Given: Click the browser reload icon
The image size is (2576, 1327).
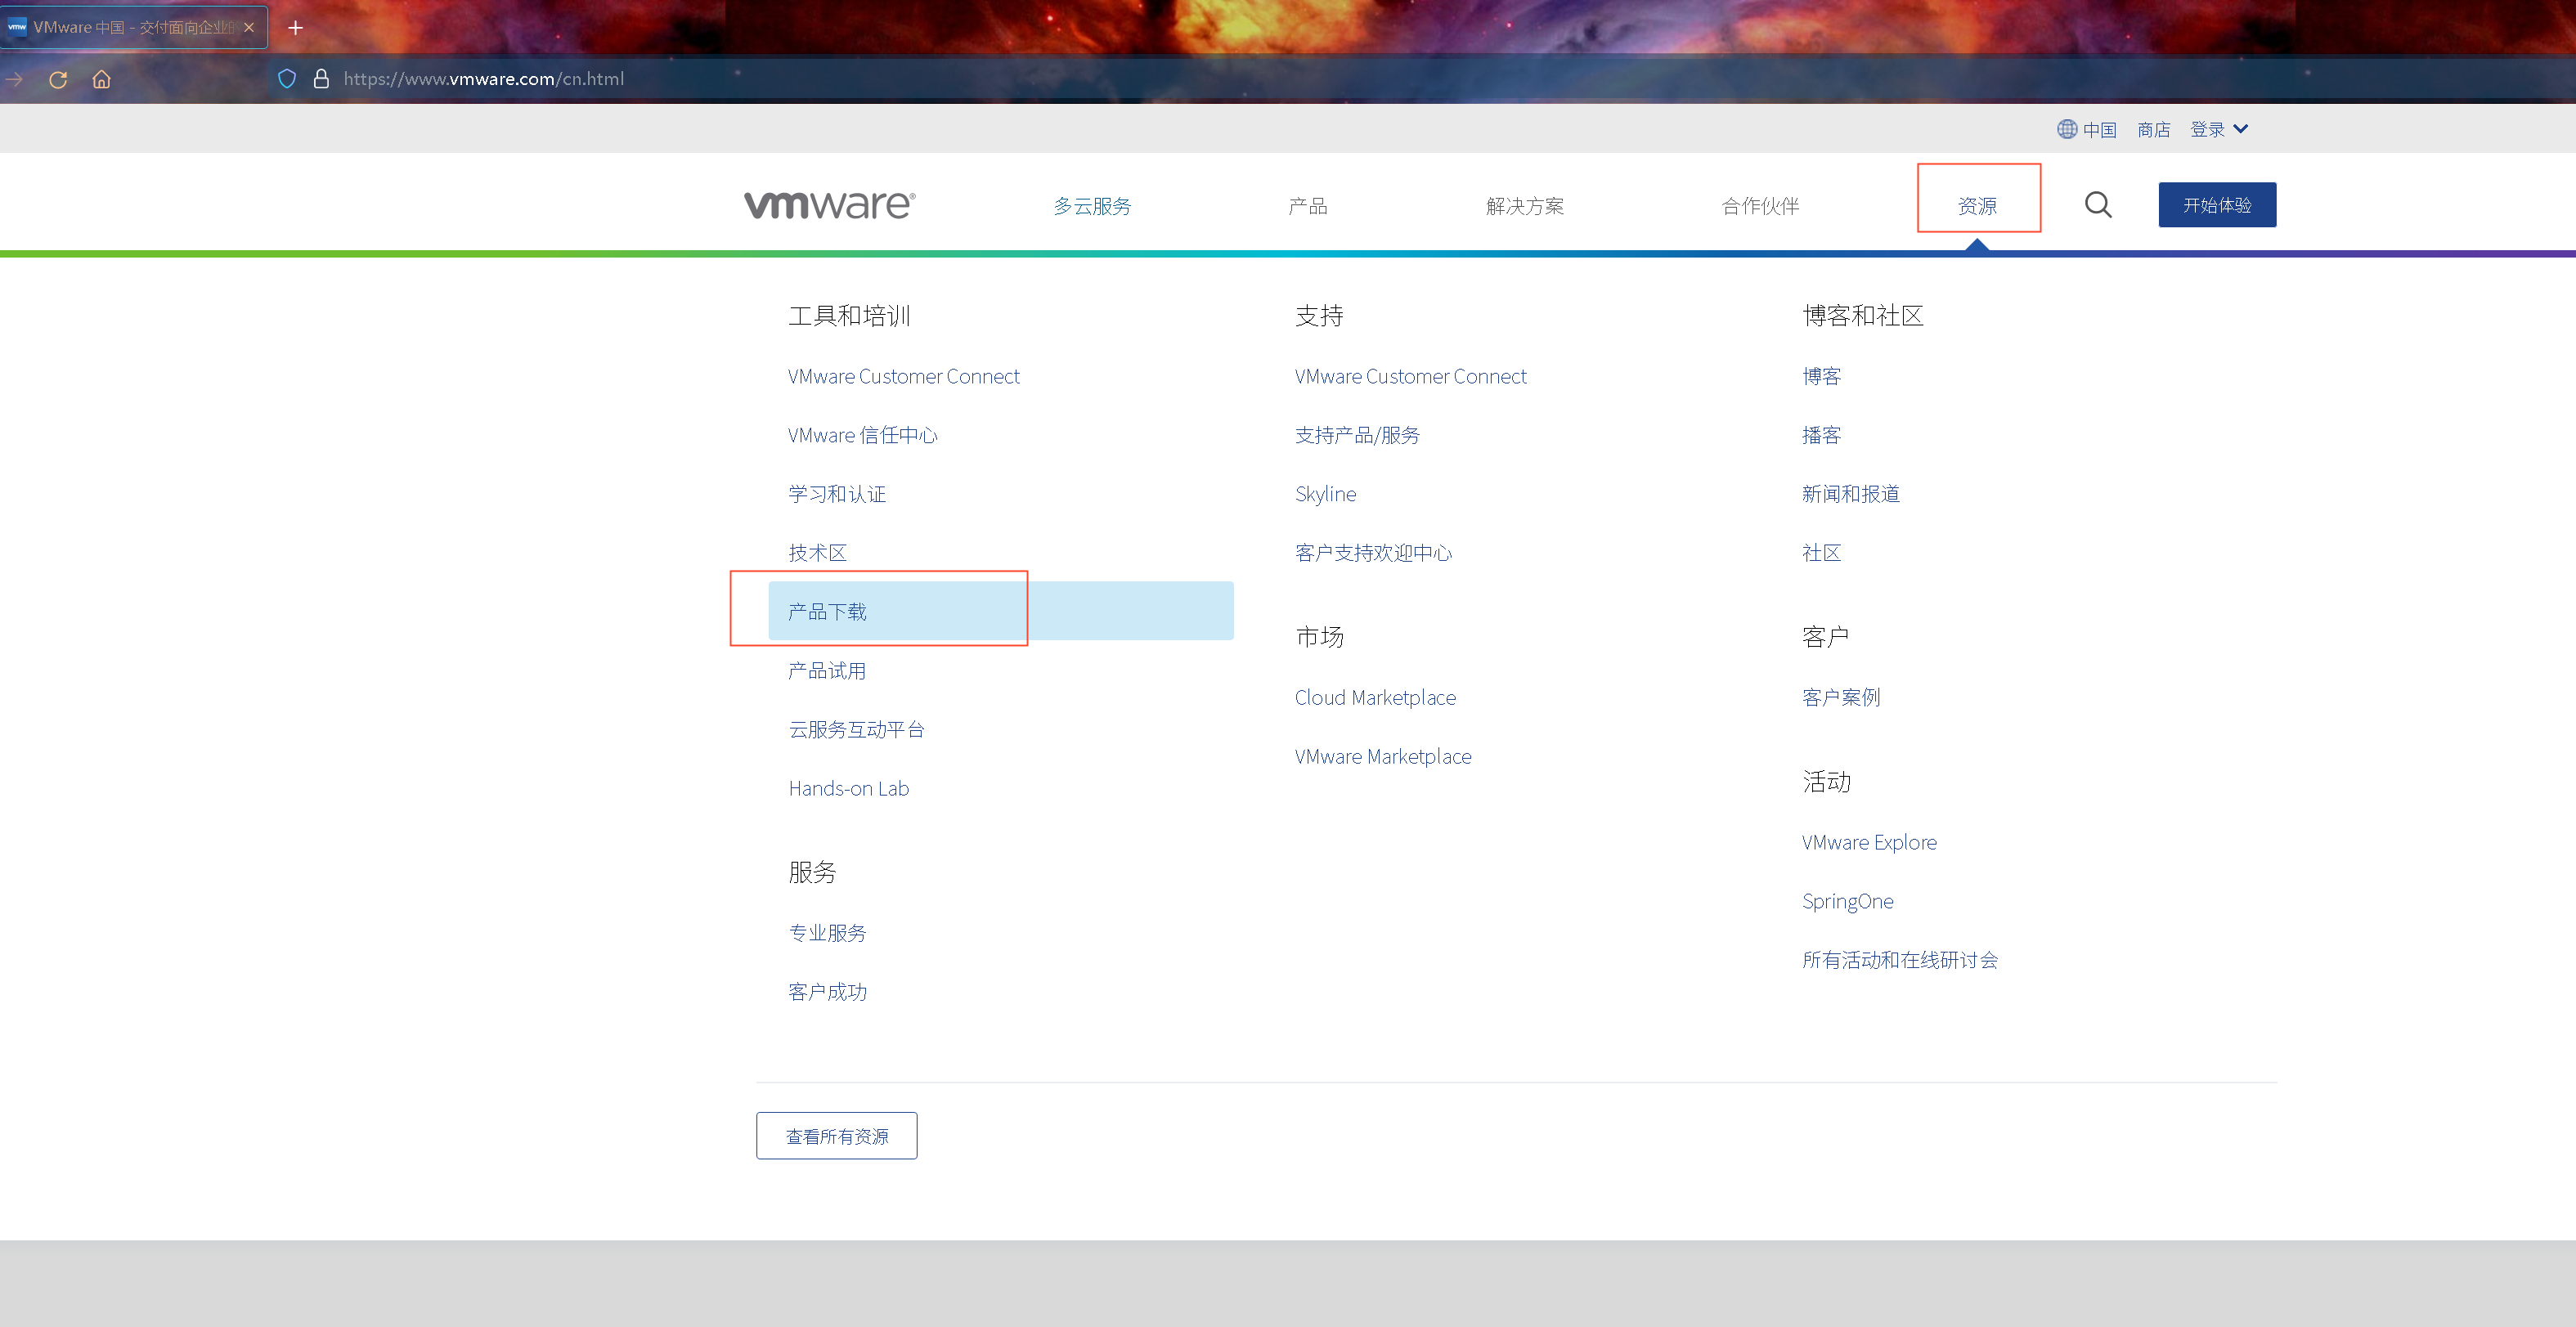Looking at the screenshot, I should [x=58, y=79].
